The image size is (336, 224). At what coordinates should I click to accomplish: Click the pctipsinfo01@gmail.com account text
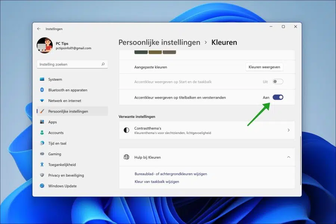pyautogui.click(x=74, y=48)
